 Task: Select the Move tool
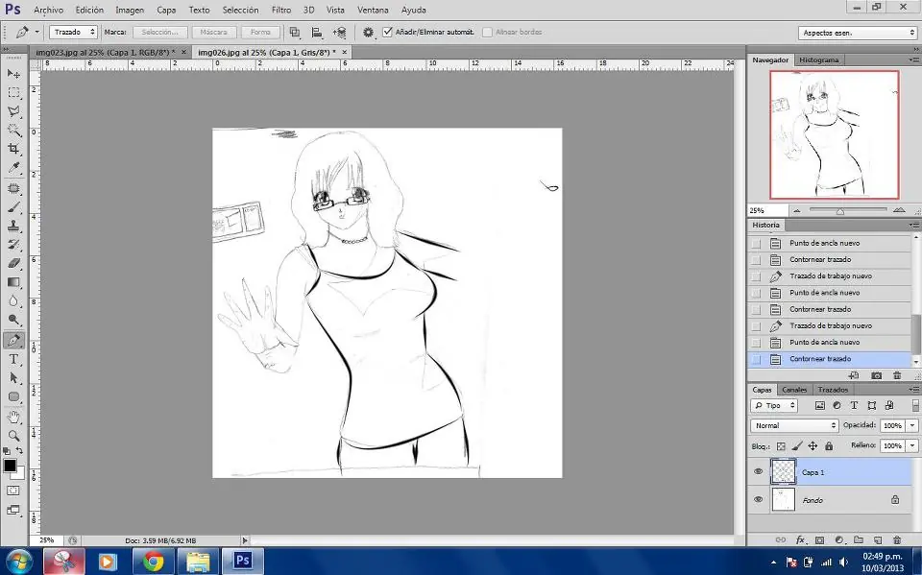point(13,74)
